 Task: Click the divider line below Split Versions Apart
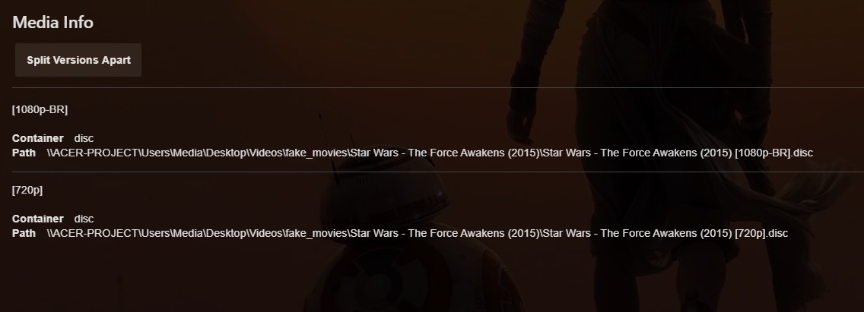pyautogui.click(x=438, y=87)
